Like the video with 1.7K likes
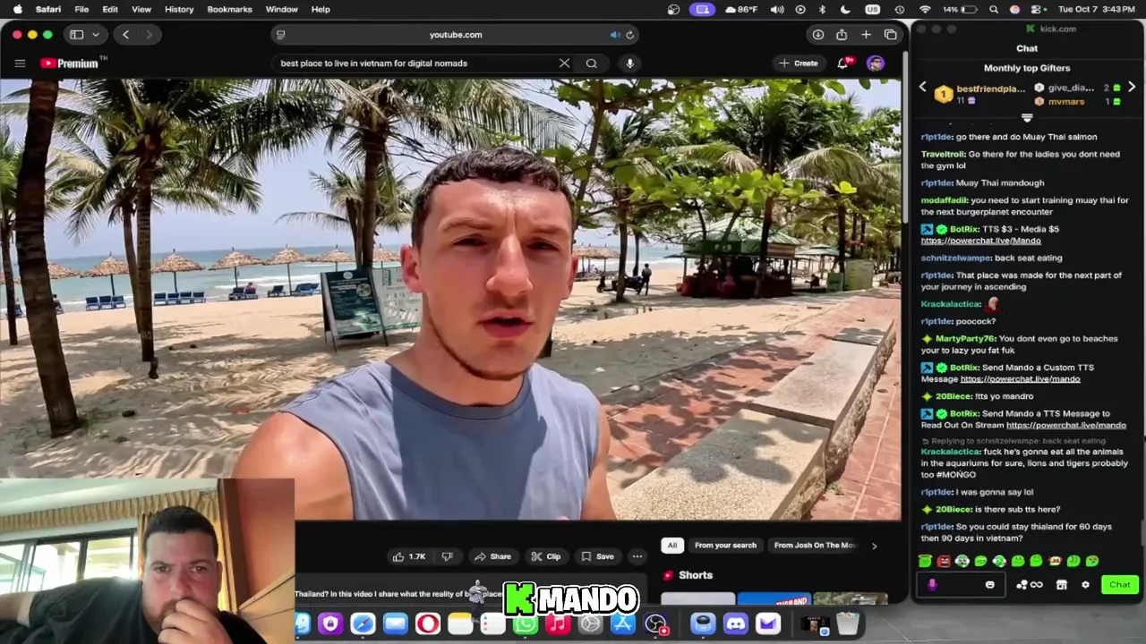 pyautogui.click(x=408, y=556)
